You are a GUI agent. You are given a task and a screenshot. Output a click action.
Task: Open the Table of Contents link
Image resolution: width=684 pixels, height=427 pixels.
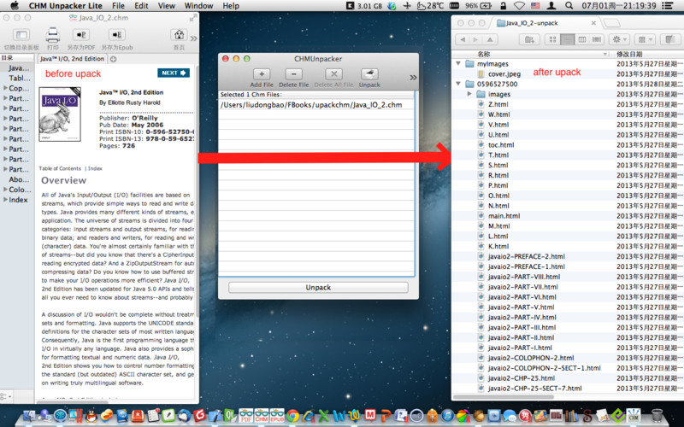60,168
